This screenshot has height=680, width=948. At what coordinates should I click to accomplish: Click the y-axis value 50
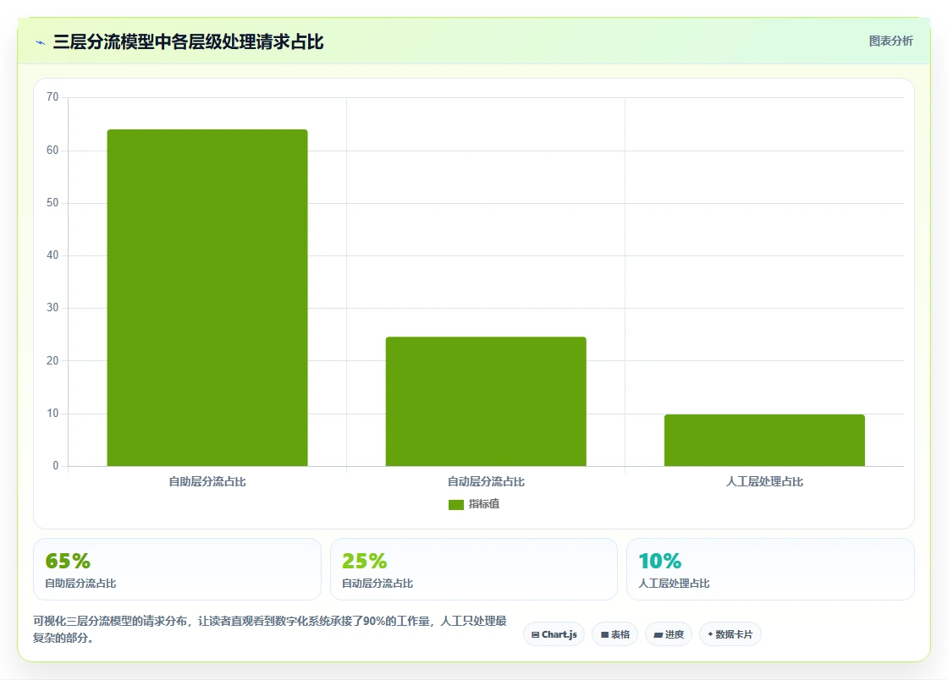point(52,203)
